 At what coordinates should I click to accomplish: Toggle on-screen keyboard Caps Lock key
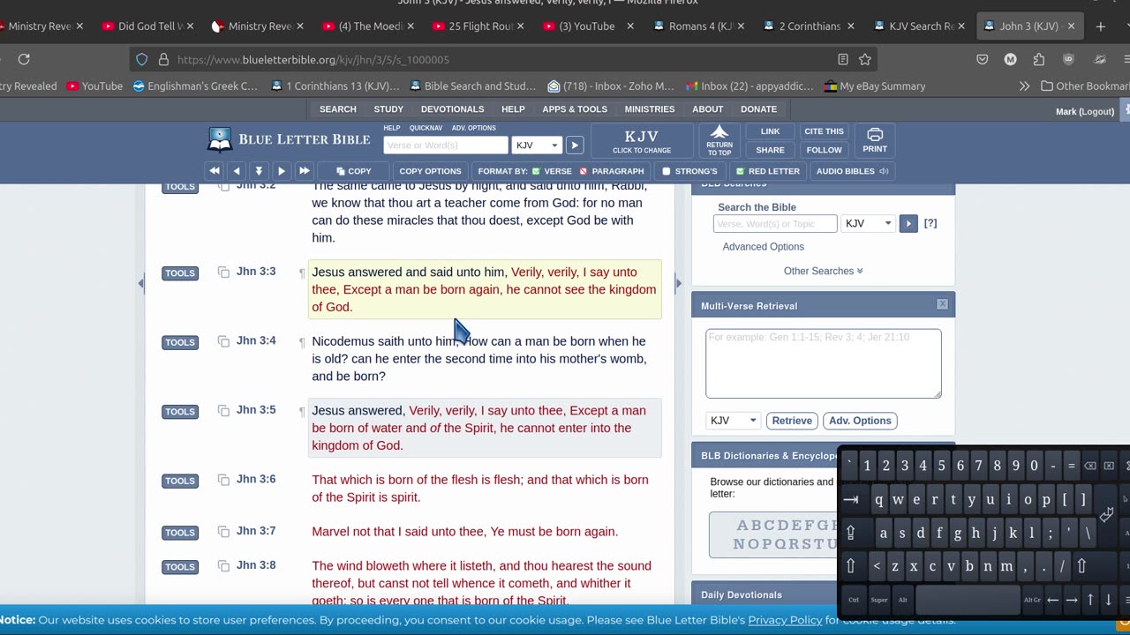851,533
